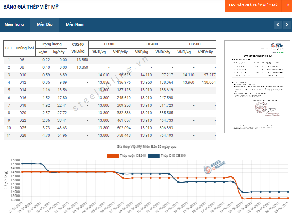The image size is (292, 218).
Task: Click the CB400 column header
Action: click(152, 44)
